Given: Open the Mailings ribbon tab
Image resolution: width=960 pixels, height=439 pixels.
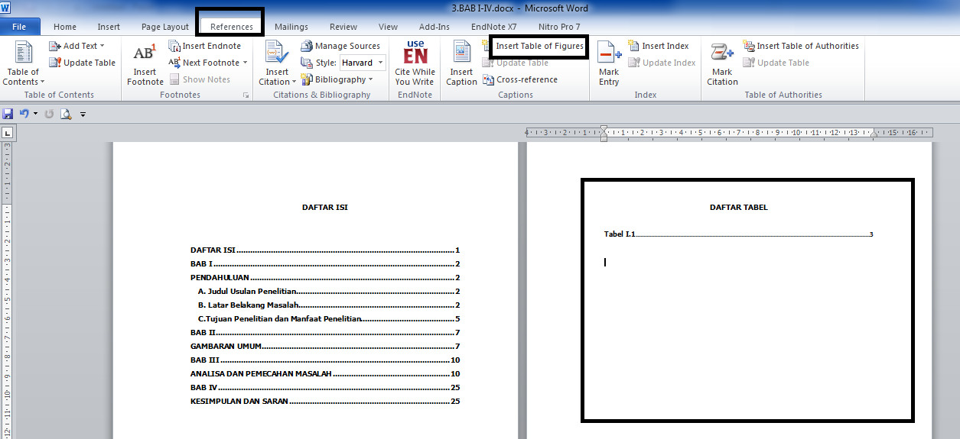Looking at the screenshot, I should 291,27.
